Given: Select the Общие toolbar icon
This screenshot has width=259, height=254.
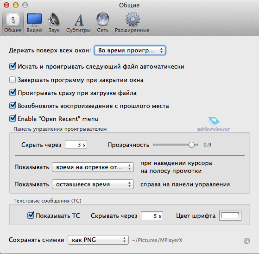Looking at the screenshot, I should point(13,23).
